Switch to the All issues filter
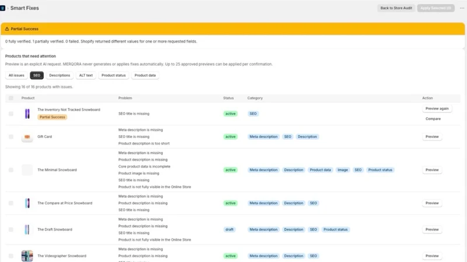Viewport: 467px width, 262px height. 16,76
